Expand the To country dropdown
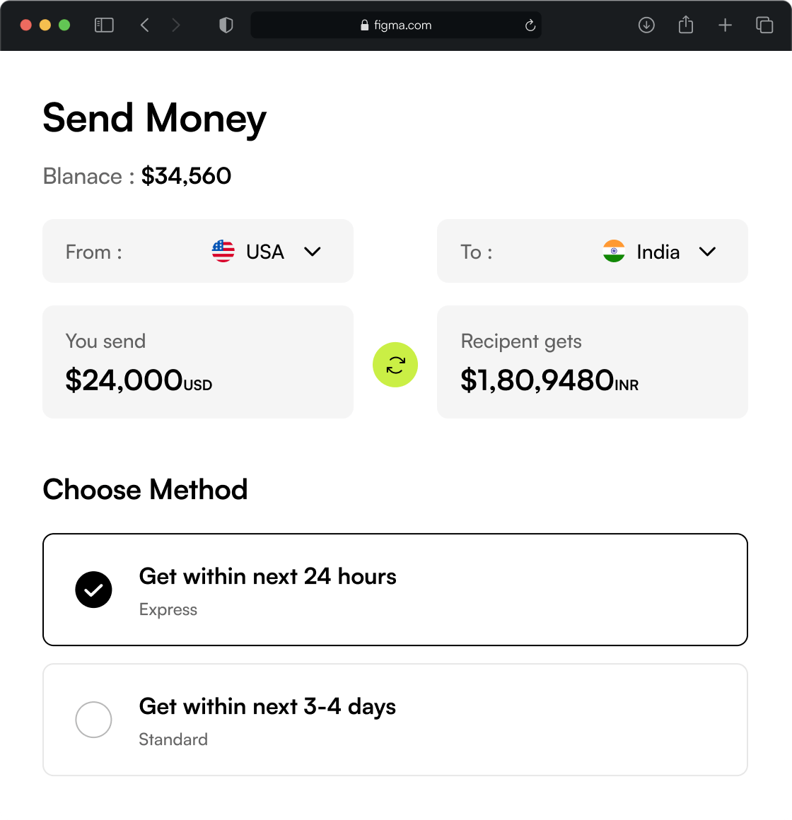 pyautogui.click(x=708, y=251)
